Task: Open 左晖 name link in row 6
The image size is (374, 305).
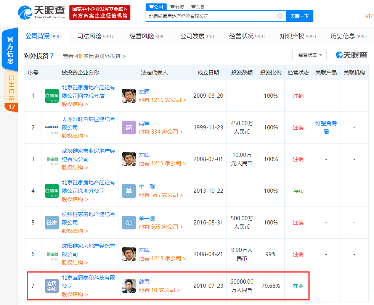Action: [144, 250]
